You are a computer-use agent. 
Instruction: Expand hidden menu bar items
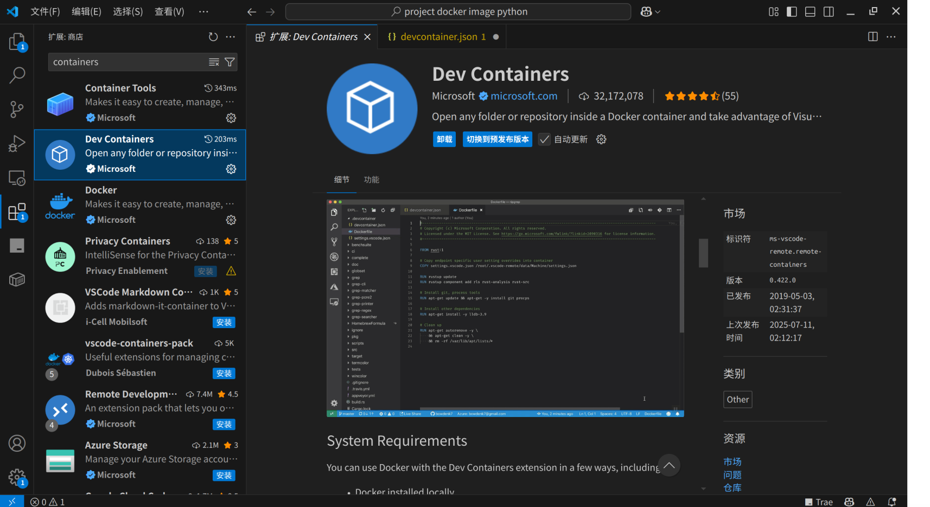coord(203,12)
